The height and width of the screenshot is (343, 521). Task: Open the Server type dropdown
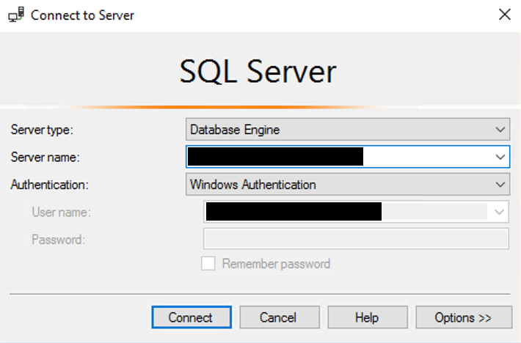pyautogui.click(x=348, y=130)
